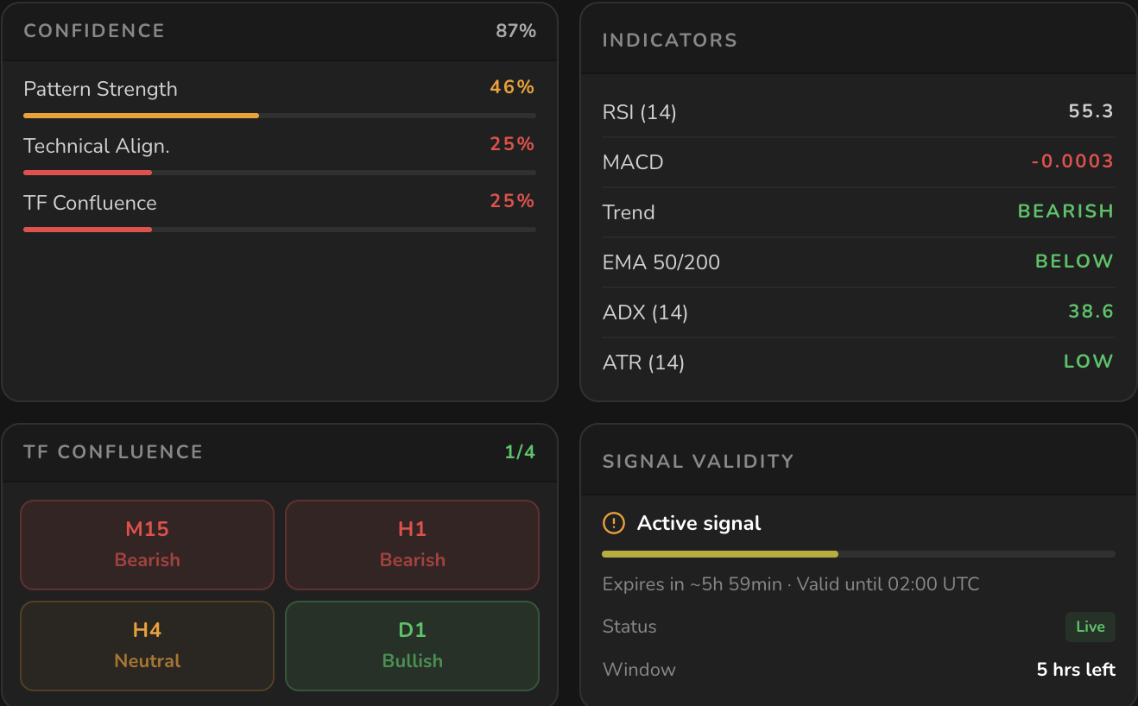Click the signal validity expiry progress bar
Image resolution: width=1138 pixels, height=706 pixels.
click(859, 554)
